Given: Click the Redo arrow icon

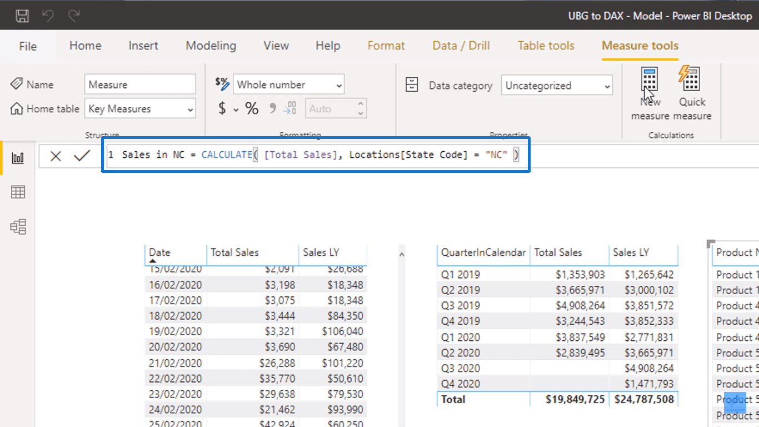Looking at the screenshot, I should pyautogui.click(x=74, y=16).
